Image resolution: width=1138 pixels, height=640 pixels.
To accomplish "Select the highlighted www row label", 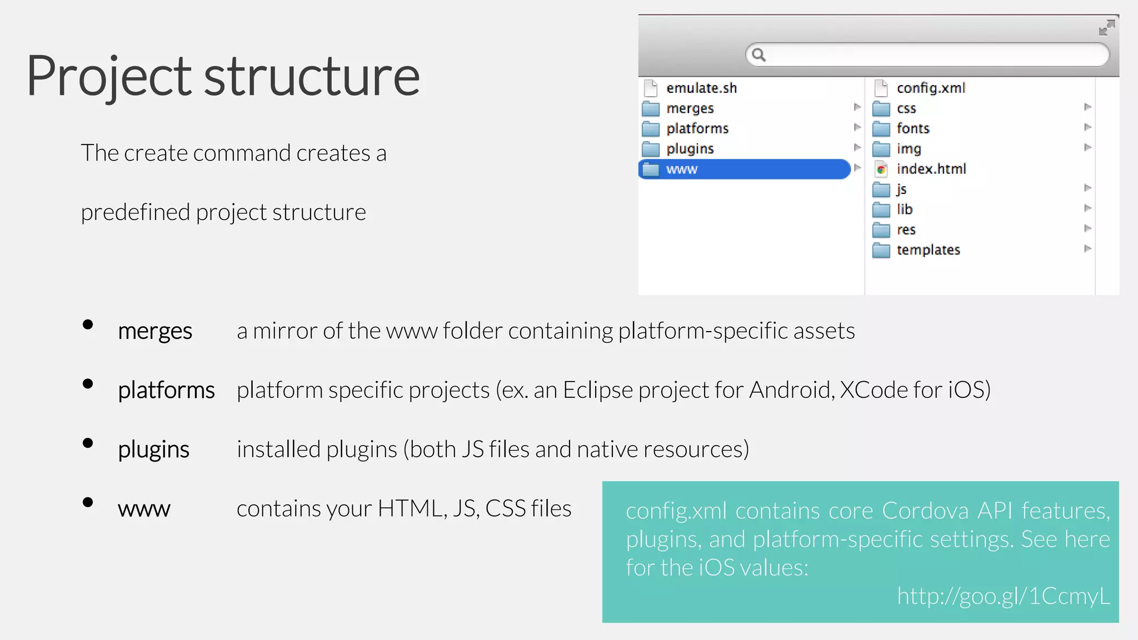I will (x=682, y=169).
